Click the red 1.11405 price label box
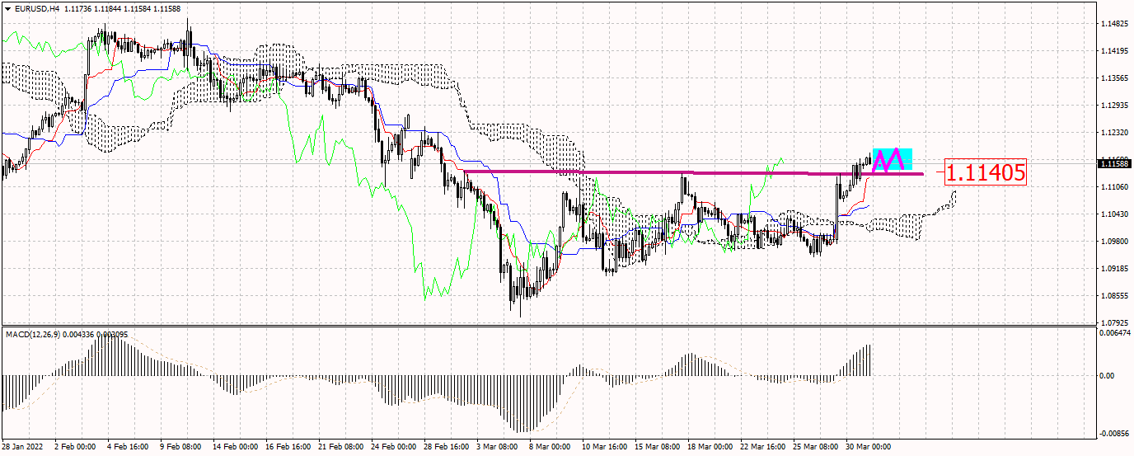The width and height of the screenshot is (1134, 456). point(985,173)
